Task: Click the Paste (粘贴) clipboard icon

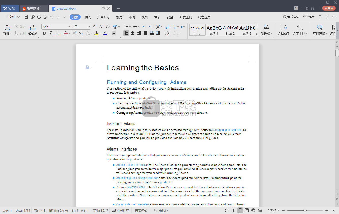Action: pyautogui.click(x=7, y=28)
